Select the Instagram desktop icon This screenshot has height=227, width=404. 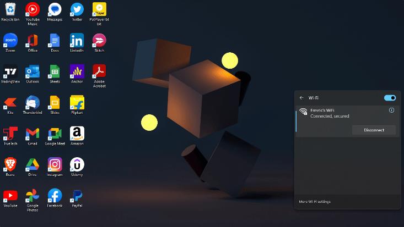point(55,167)
